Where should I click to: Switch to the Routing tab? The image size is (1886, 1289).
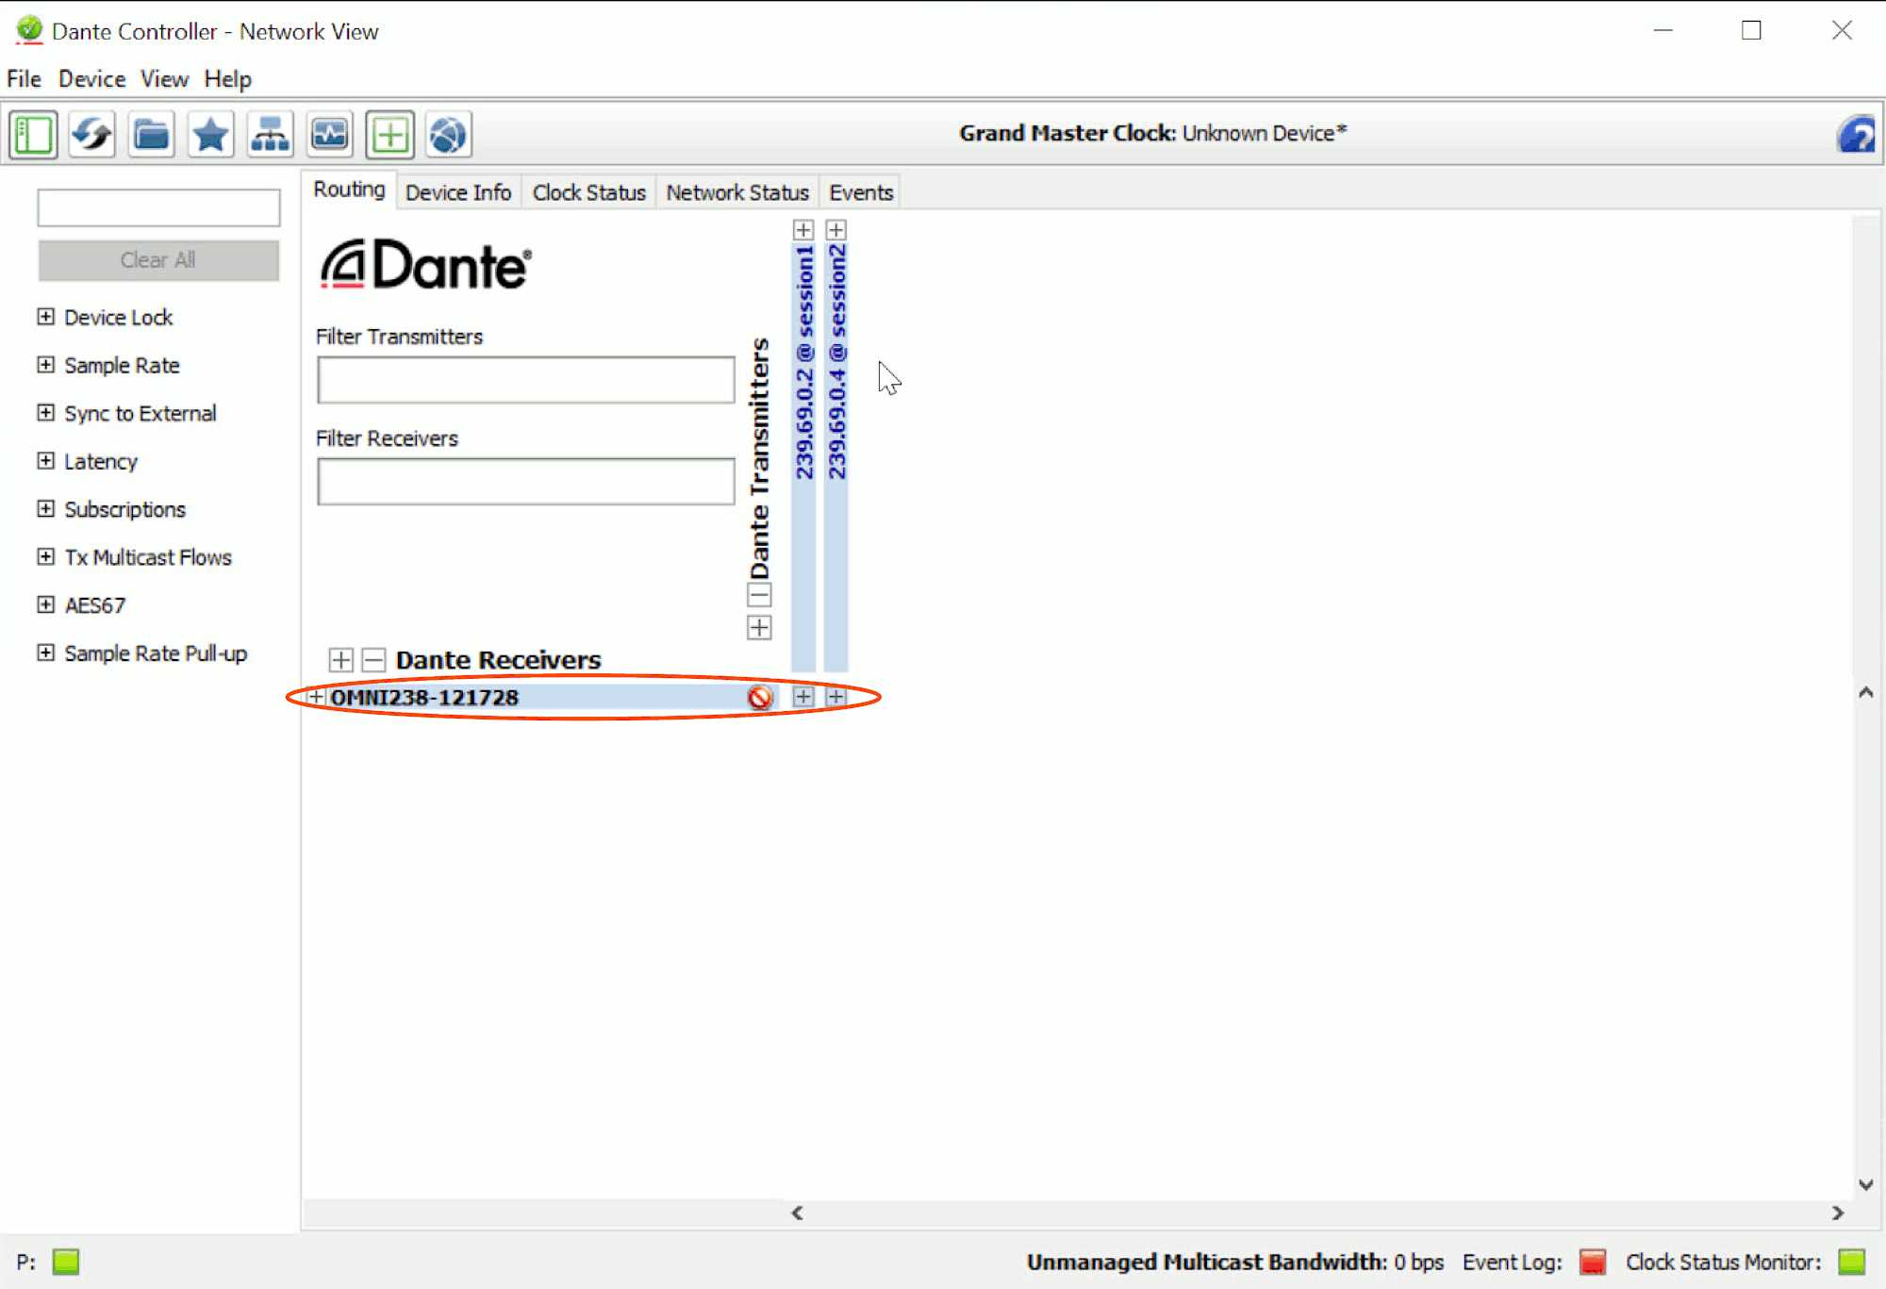[349, 190]
